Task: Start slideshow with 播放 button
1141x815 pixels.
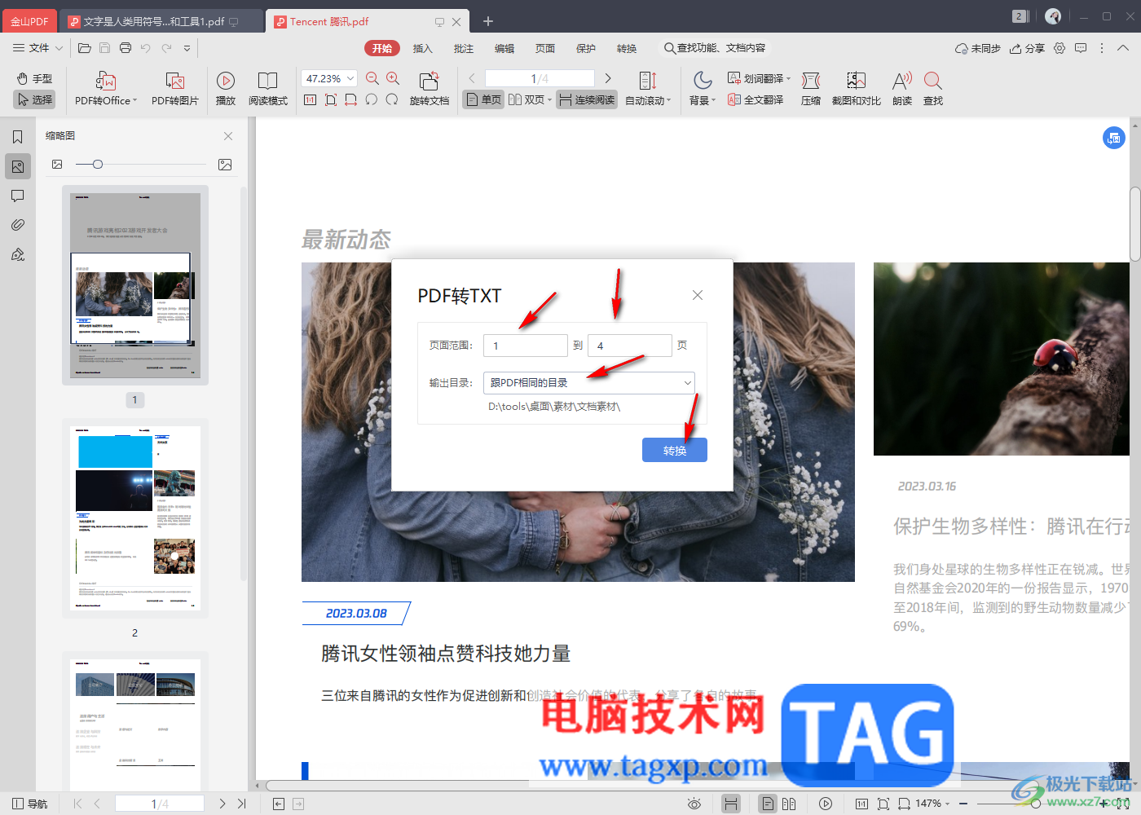Action: pos(226,88)
